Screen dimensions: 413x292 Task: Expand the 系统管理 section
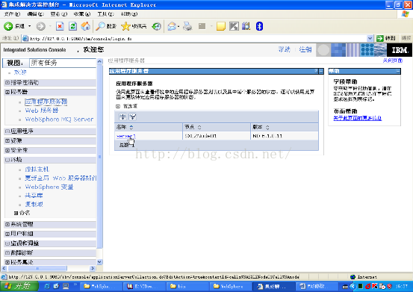pos(7,224)
